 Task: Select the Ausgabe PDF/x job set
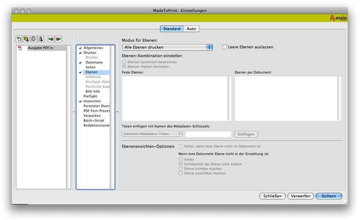pos(40,48)
